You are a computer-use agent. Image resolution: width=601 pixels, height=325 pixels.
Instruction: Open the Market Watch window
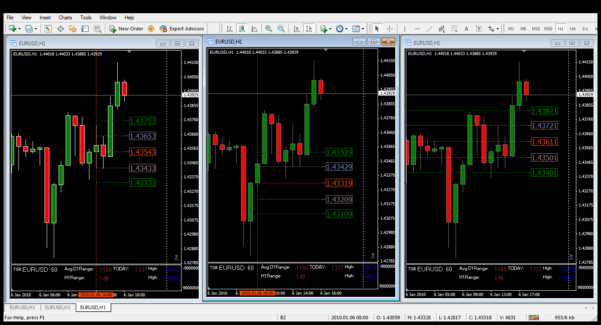(48, 29)
